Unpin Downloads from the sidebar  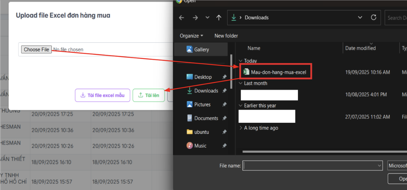click(x=225, y=91)
